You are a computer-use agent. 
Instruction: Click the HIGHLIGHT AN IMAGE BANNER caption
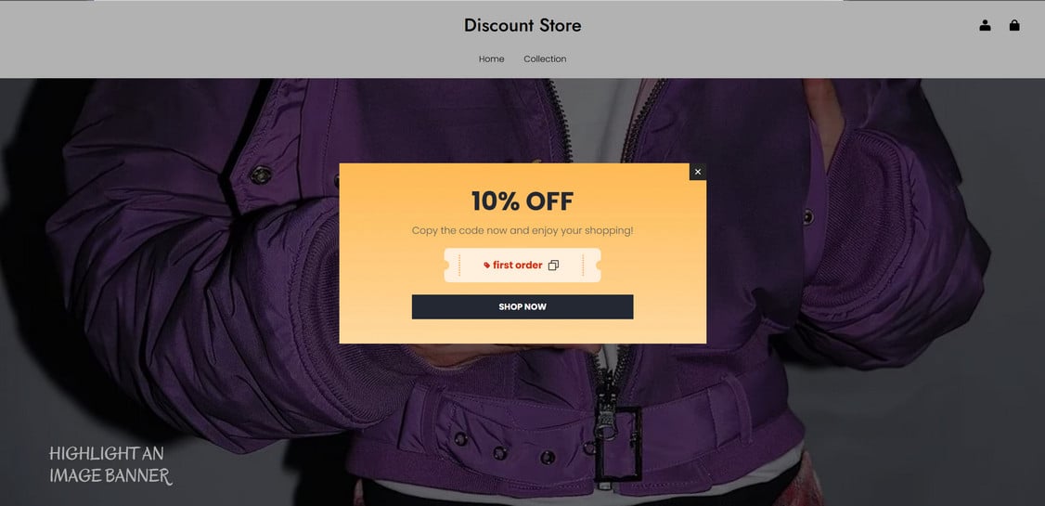pyautogui.click(x=110, y=464)
